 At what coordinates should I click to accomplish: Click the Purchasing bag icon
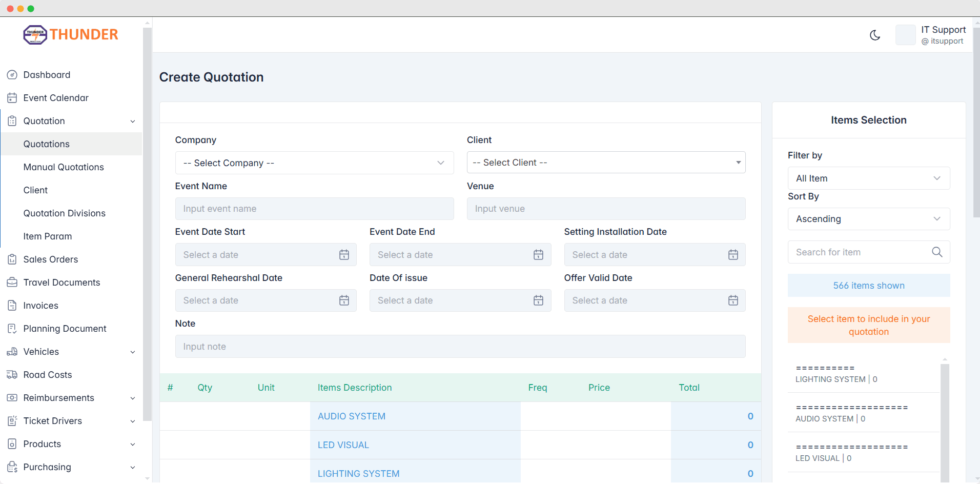coord(12,467)
